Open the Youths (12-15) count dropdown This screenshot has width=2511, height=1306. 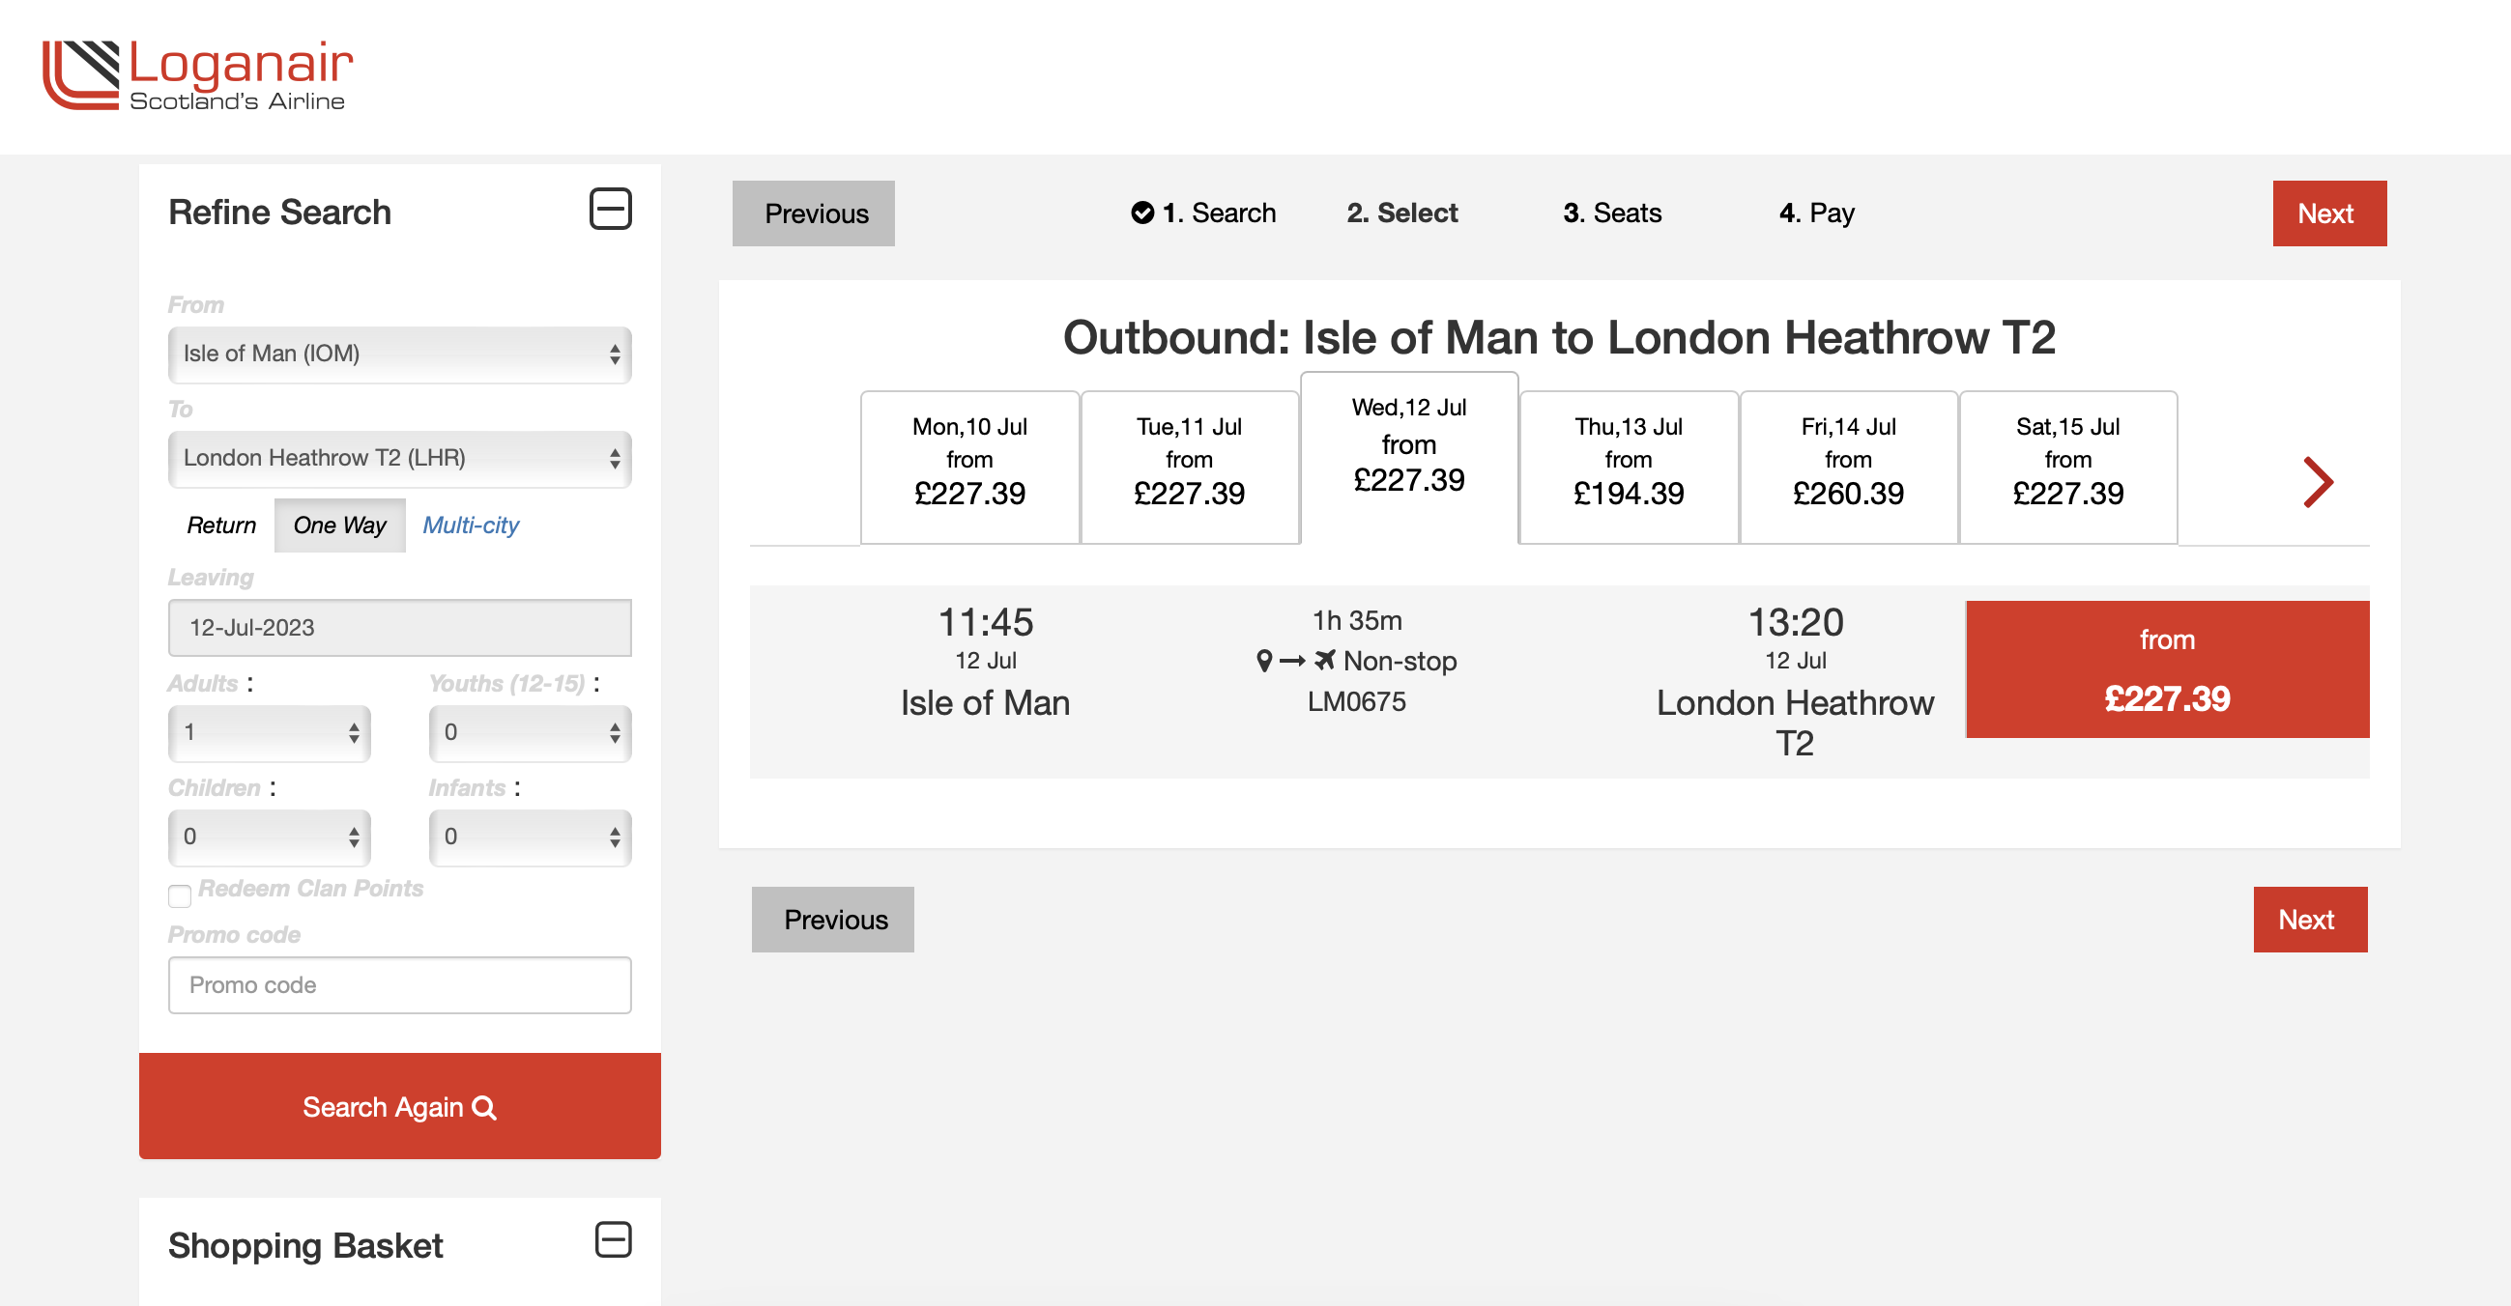(531, 731)
